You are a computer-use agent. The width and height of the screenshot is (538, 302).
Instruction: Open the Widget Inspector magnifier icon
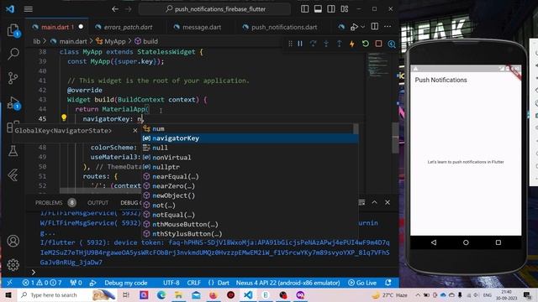[392, 44]
